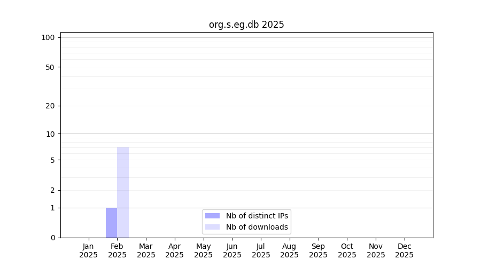Click the y-axis tick label 20
The width and height of the screenshot is (481, 267).
pos(50,106)
